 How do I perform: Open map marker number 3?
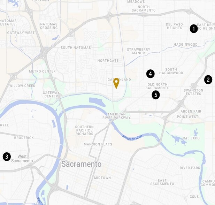click(x=7, y=157)
